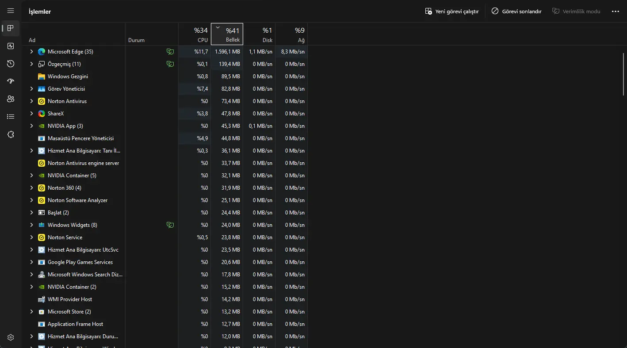627x348 pixels.
Task: Expand the Hizmet Ana Bilgisayarı: UtcSvc row
Action: 31,250
